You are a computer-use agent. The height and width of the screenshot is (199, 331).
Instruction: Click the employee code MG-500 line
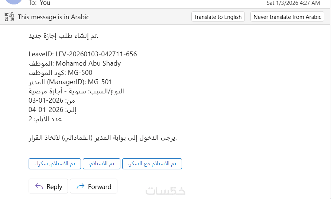61,73
